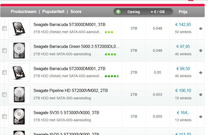This screenshot has height=135, width=208.
Task: Click price € 99,50
Action: click(183, 69)
